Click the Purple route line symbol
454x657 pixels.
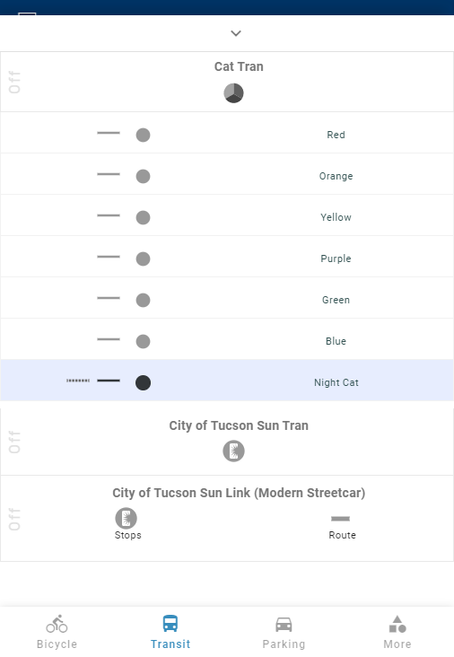(x=109, y=257)
